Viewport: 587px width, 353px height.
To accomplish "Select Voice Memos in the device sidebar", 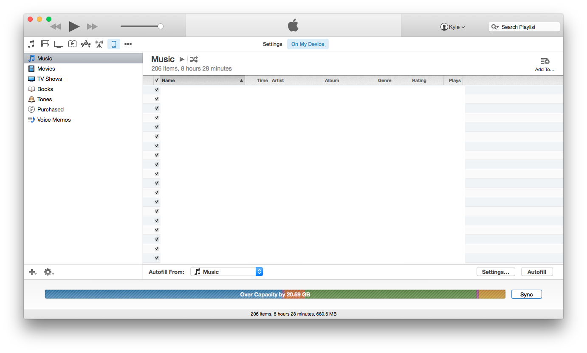I will (x=83, y=120).
